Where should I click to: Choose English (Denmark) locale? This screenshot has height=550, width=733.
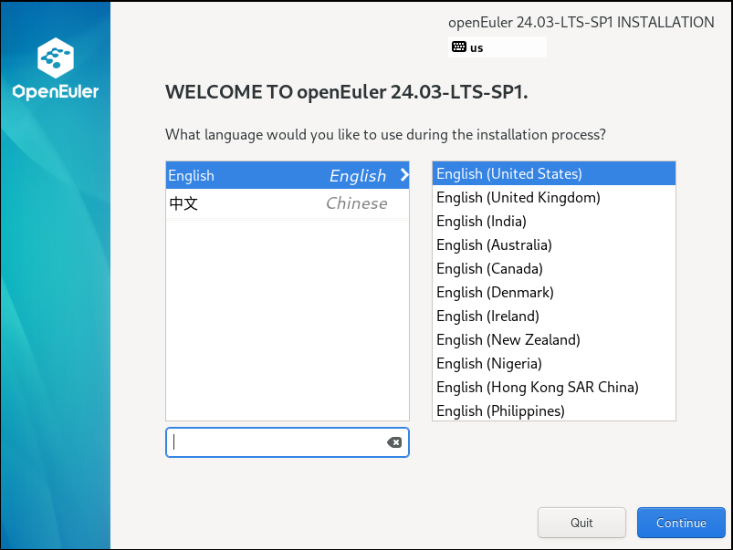click(554, 293)
